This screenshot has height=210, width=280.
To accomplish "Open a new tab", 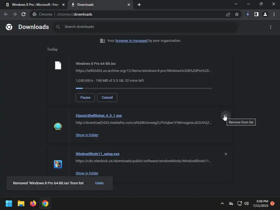I will (x=139, y=5).
